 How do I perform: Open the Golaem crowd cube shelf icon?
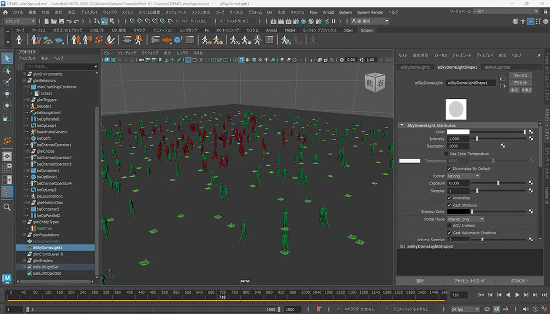pos(178,40)
